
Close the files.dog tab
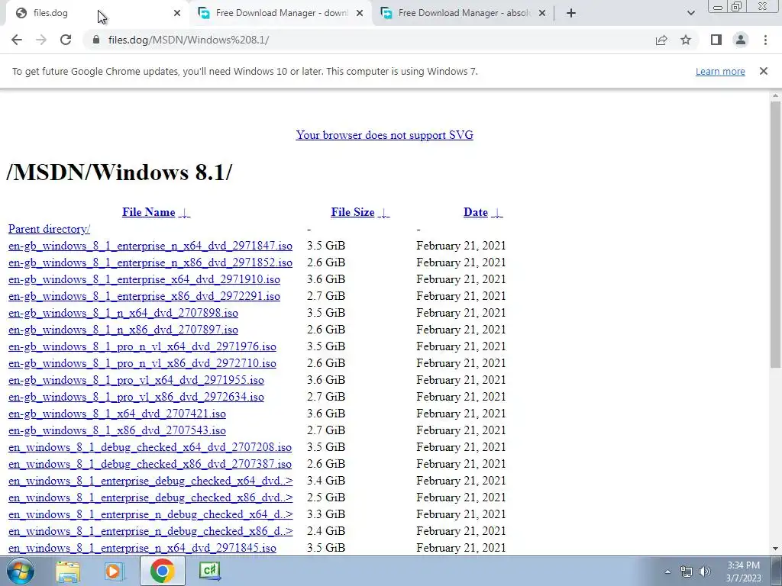[177, 13]
